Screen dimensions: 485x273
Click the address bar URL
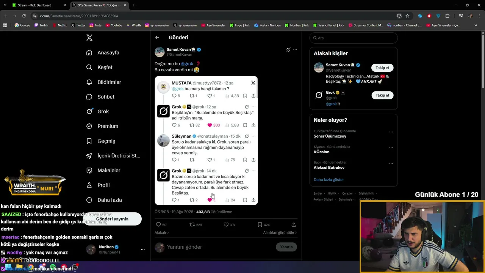coord(79,16)
